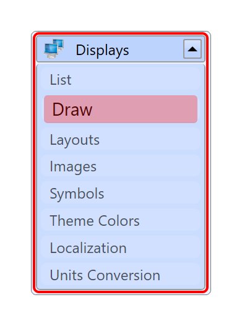Open the Images section

tap(121, 166)
